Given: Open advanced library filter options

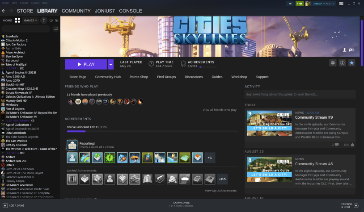Looking at the screenshot, I should [56, 29].
